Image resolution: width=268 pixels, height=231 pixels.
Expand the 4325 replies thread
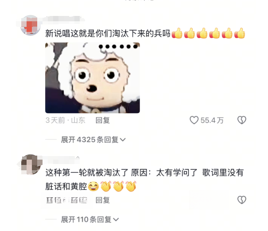pos(93,140)
